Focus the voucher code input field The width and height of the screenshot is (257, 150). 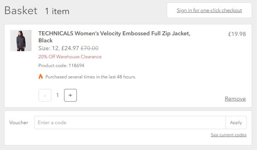pos(130,122)
